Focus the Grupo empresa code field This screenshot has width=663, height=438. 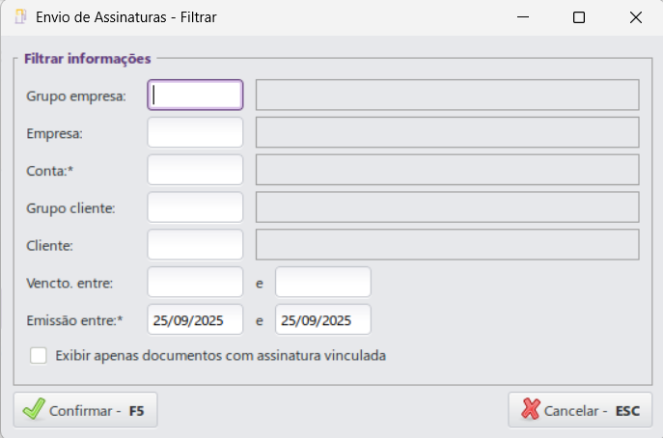point(195,95)
